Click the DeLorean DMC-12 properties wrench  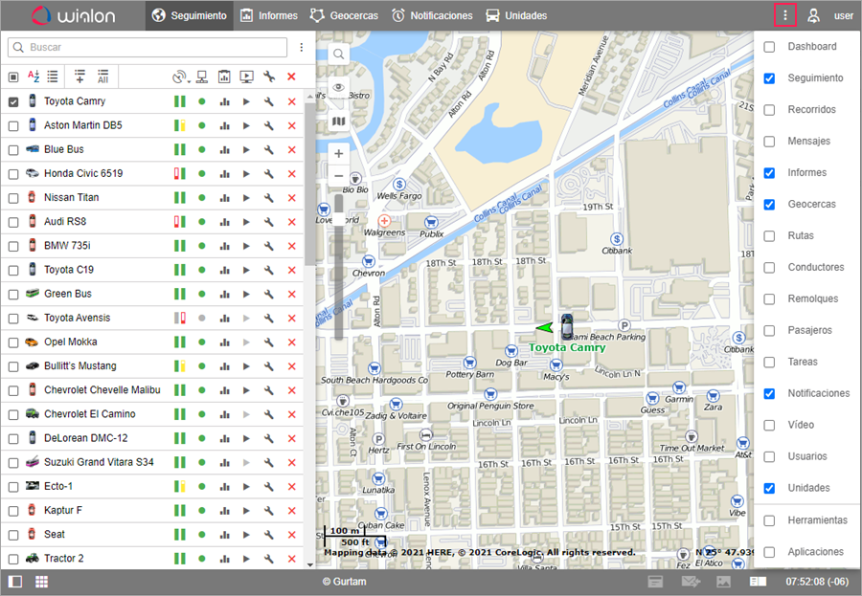pyautogui.click(x=269, y=438)
